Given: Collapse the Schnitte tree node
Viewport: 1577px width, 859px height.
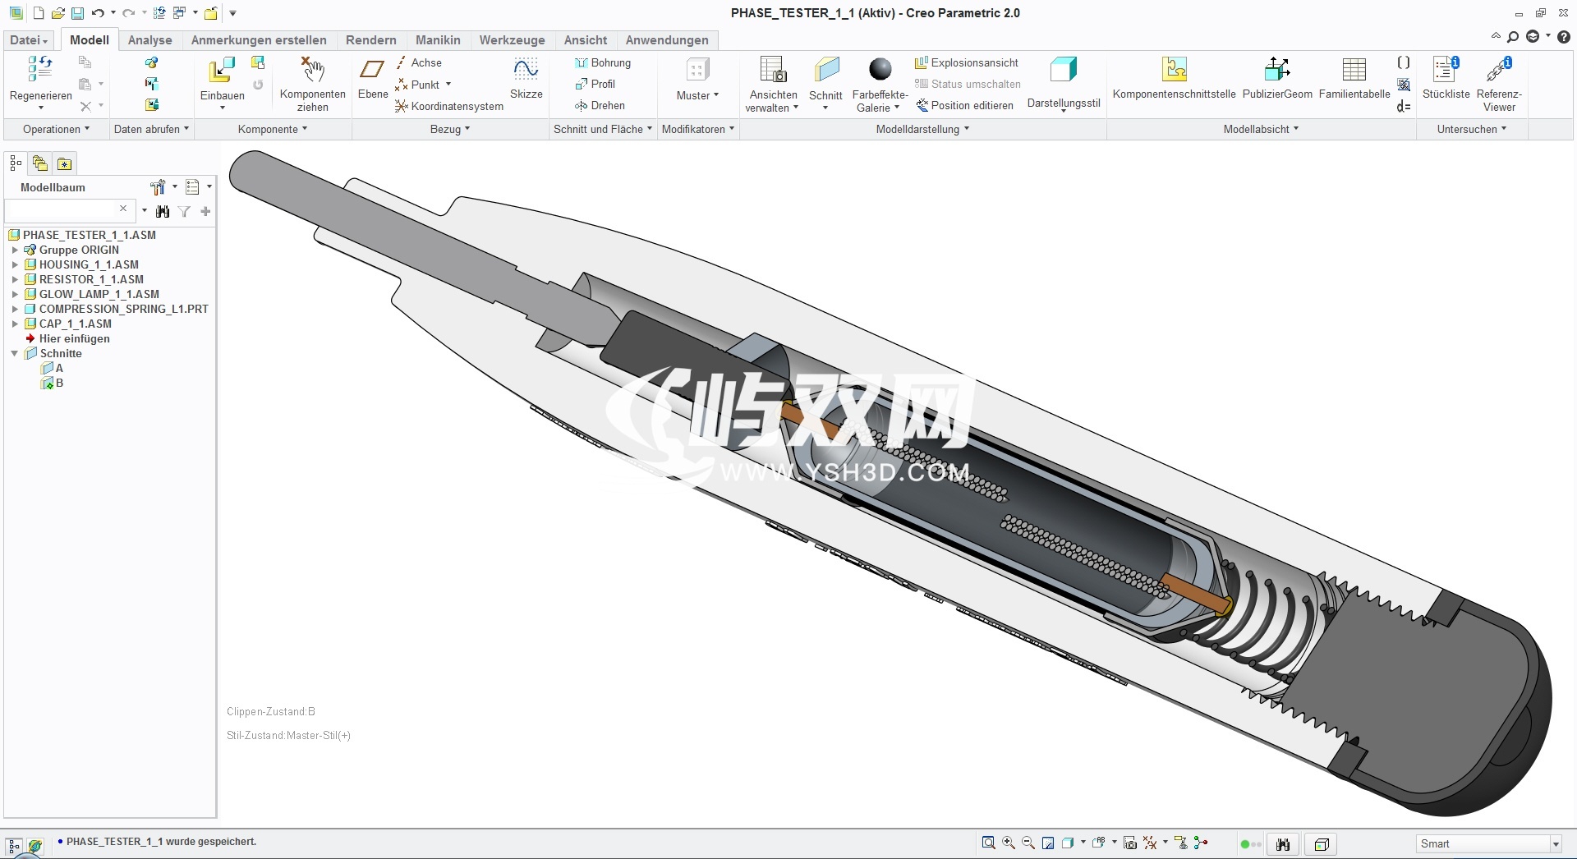Looking at the screenshot, I should tap(15, 353).
